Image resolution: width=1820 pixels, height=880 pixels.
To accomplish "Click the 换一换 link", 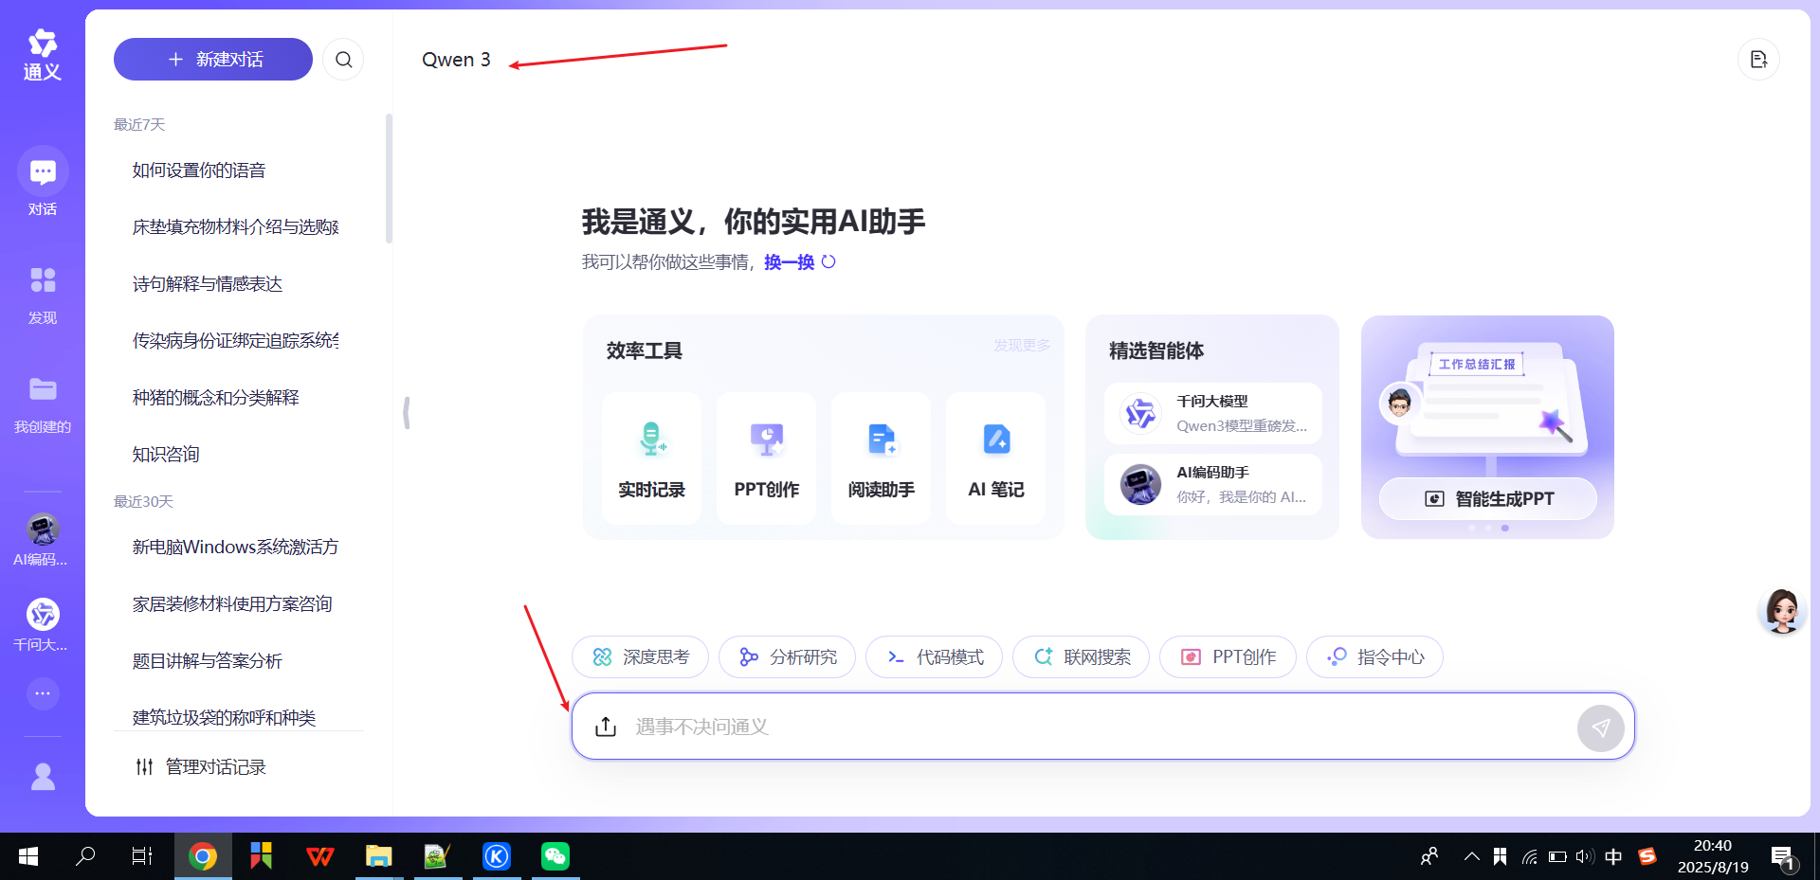I will pos(790,262).
